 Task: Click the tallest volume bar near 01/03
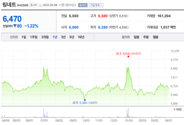tap(128, 113)
